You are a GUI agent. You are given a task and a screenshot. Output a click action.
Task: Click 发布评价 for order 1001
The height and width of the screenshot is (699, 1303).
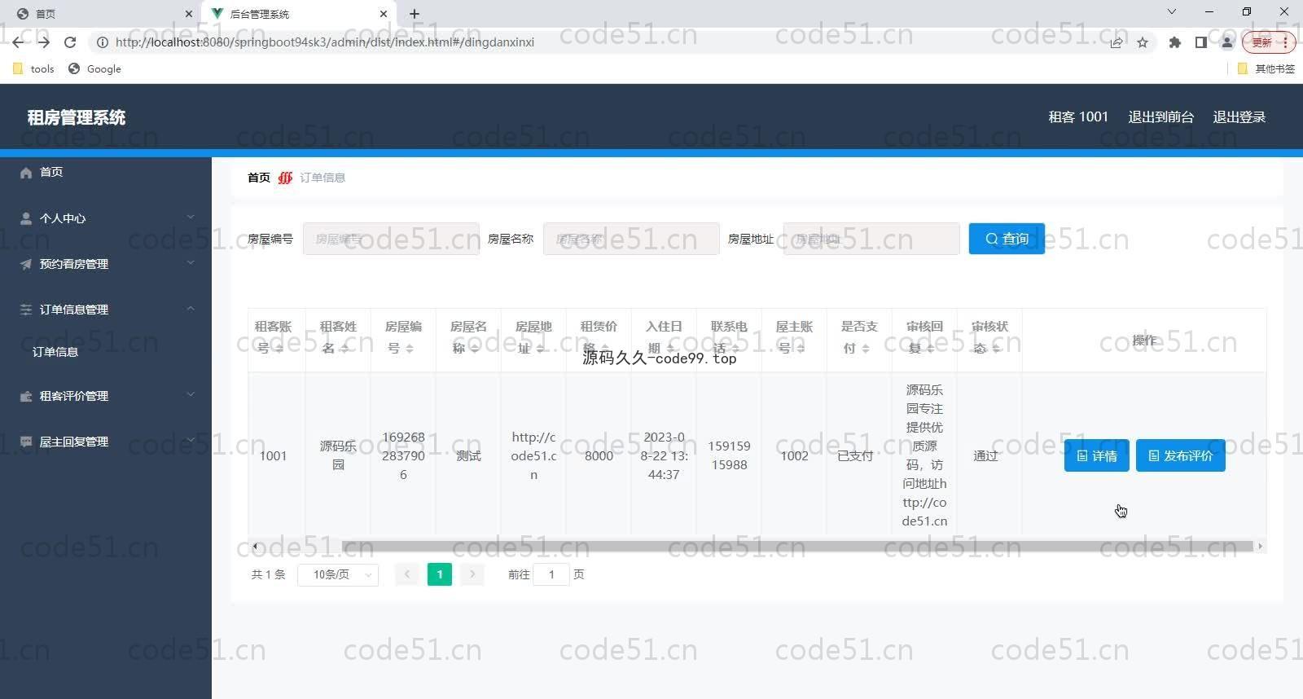(1180, 455)
